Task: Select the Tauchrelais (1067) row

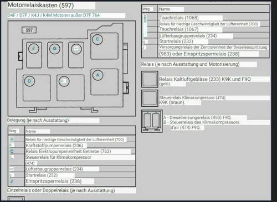Action: [x=206, y=29]
